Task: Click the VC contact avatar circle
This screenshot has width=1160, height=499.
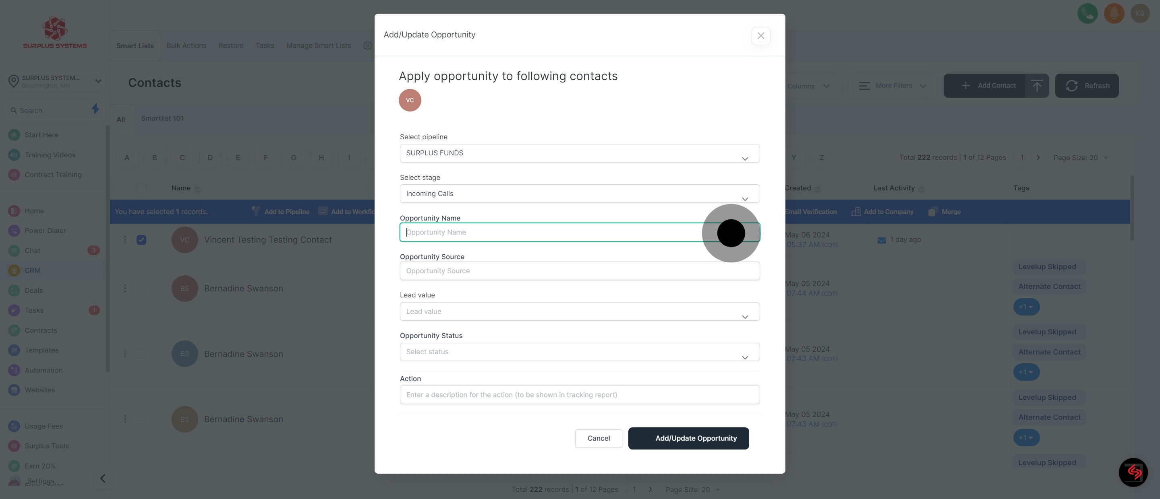Action: pos(410,100)
